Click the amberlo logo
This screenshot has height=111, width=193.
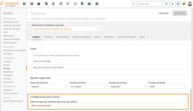10,4
